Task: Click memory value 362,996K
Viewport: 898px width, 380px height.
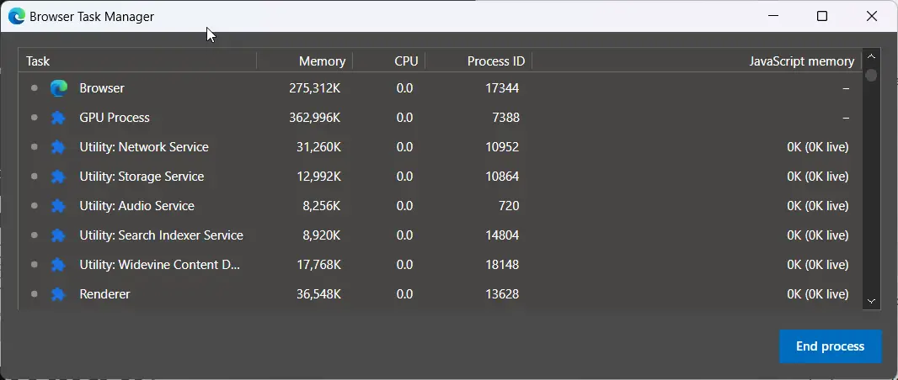Action: [x=315, y=118]
